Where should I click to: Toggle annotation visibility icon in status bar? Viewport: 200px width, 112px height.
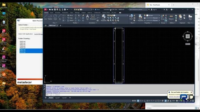coord(165,101)
